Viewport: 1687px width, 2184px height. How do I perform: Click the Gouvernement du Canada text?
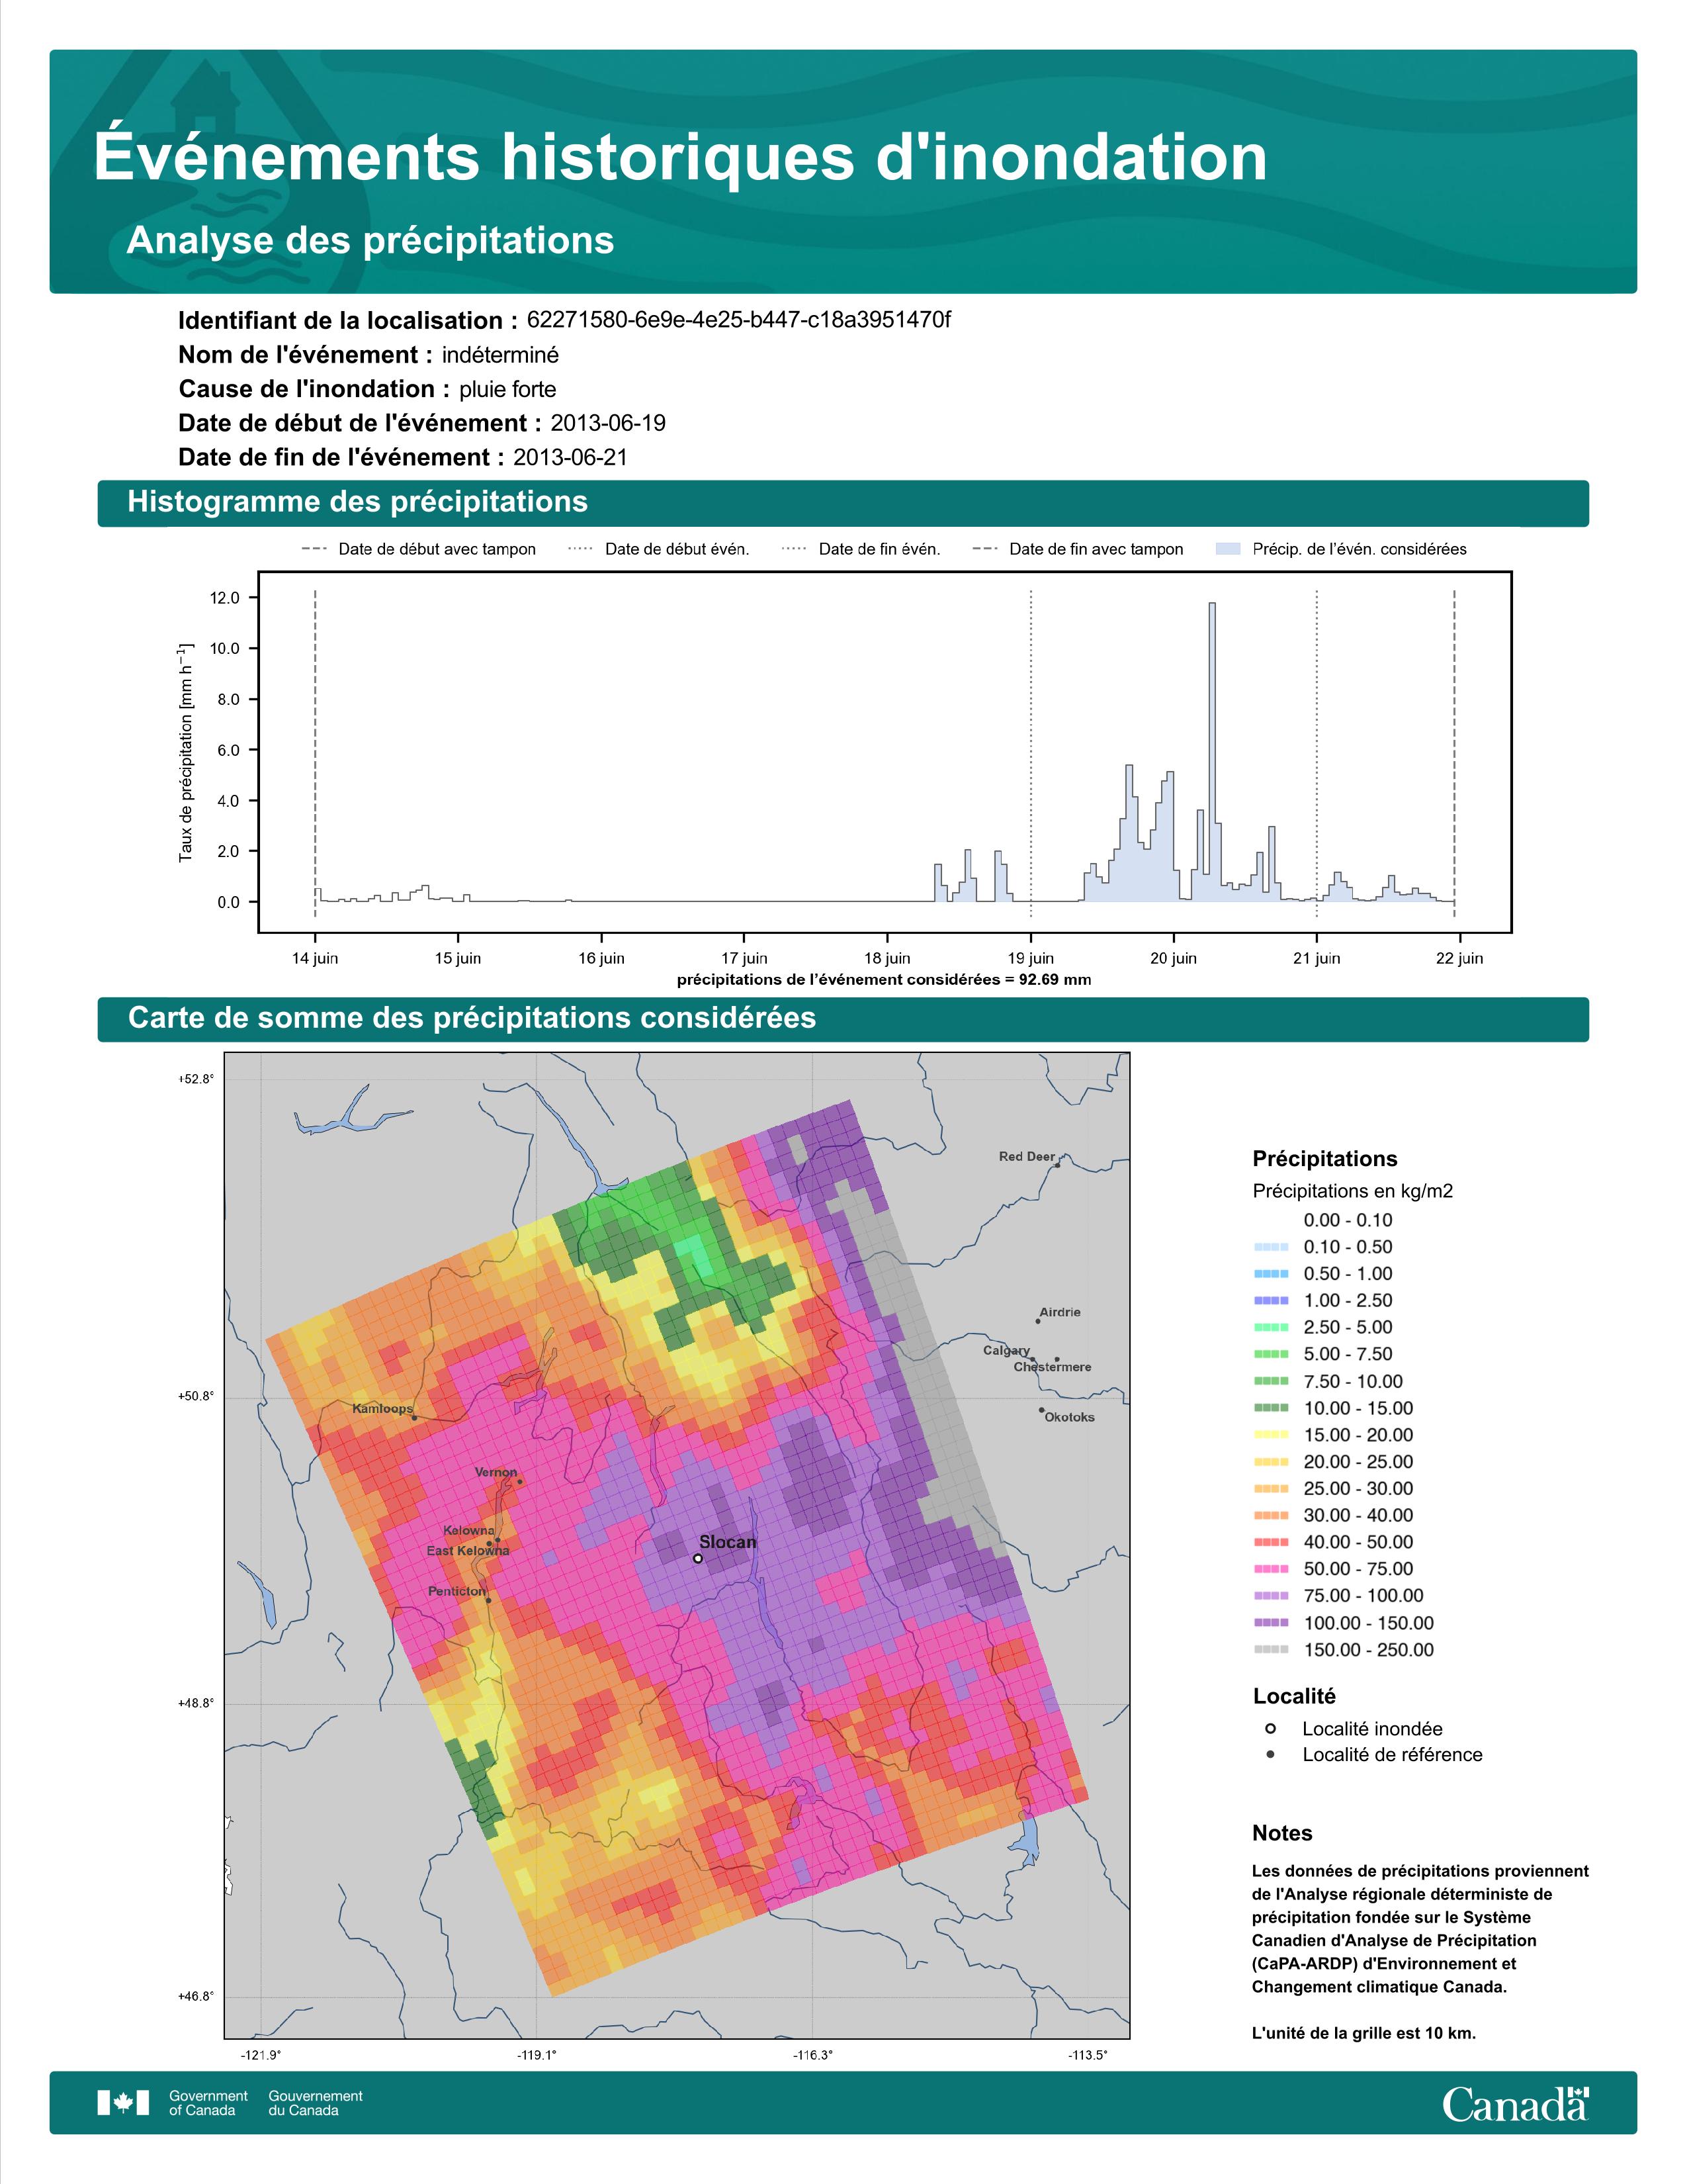click(316, 2103)
